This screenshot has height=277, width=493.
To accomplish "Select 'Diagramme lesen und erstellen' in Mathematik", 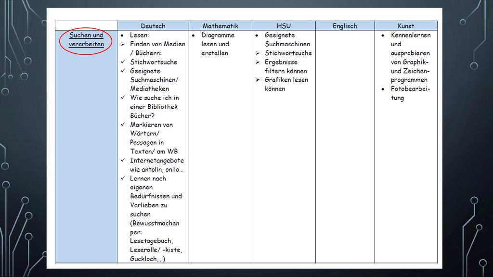I will pyautogui.click(x=218, y=44).
